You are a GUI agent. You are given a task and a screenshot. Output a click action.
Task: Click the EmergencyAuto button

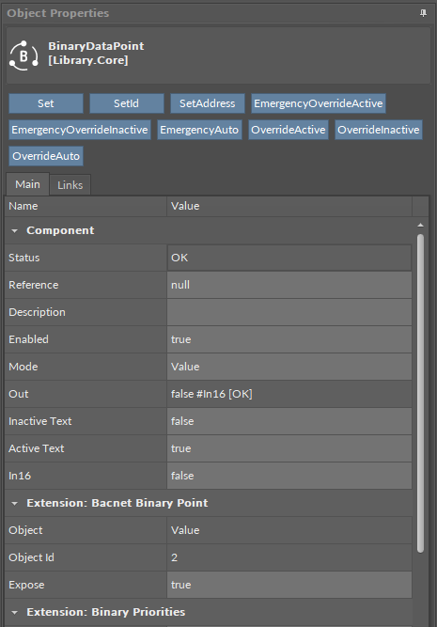click(x=199, y=130)
